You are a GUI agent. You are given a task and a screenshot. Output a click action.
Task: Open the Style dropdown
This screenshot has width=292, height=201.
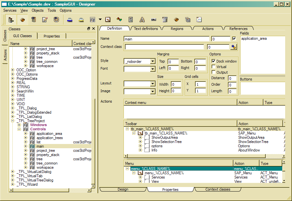[x=153, y=61]
